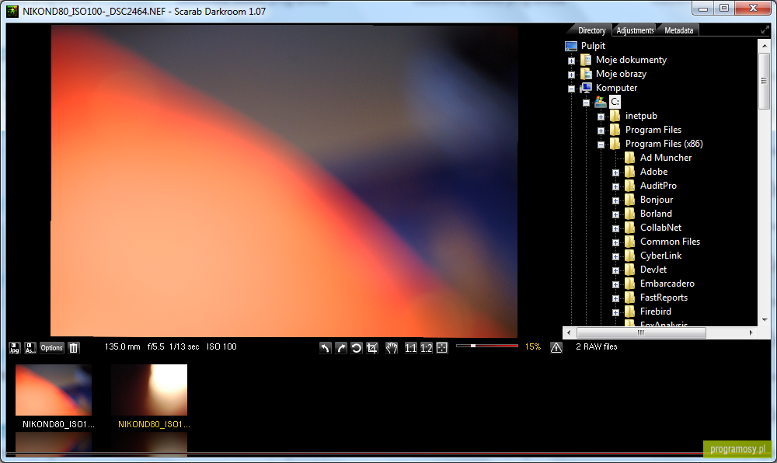Click the Embarcadero folder icon
The height and width of the screenshot is (463, 777).
click(x=630, y=284)
